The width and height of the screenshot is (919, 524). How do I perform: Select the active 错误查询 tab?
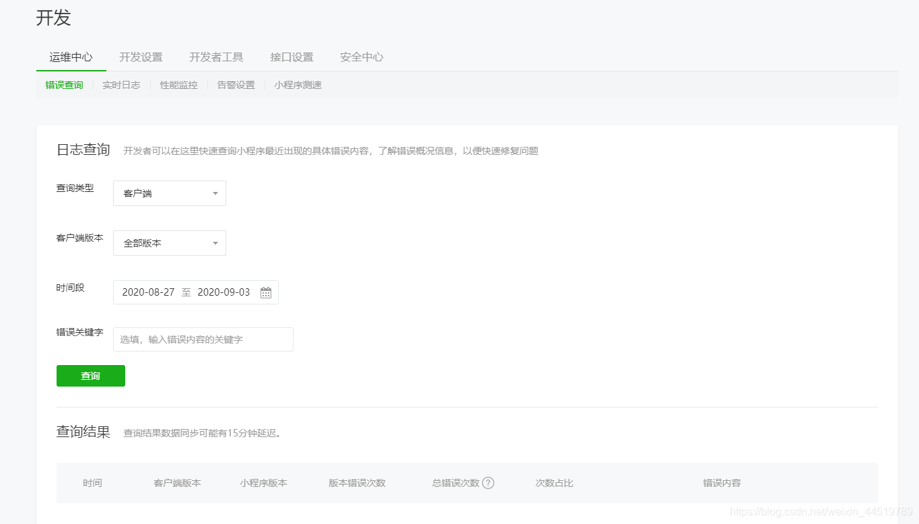(x=63, y=85)
